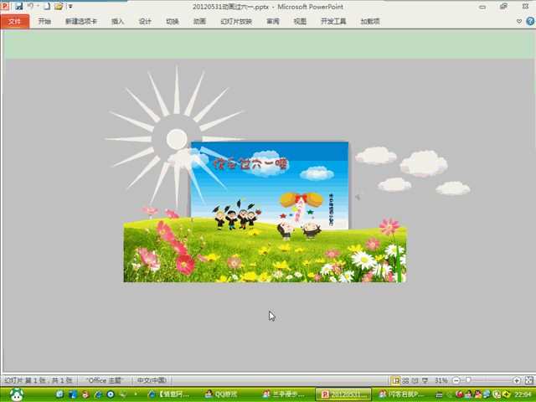536x402 pixels.
Task: Click the zoom slider handle
Action: pyautogui.click(x=468, y=380)
